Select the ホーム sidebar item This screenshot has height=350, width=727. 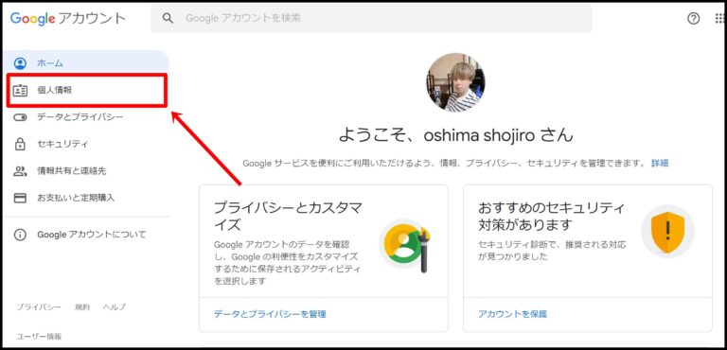tap(86, 63)
